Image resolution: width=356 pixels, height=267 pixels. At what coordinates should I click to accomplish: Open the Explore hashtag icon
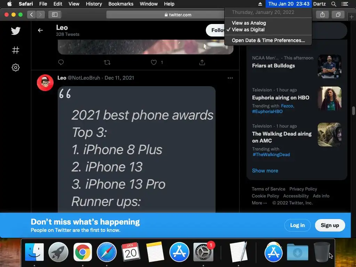tap(16, 50)
